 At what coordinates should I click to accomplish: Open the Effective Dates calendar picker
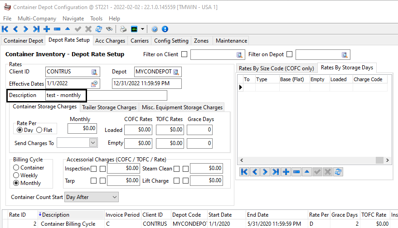click(94, 84)
